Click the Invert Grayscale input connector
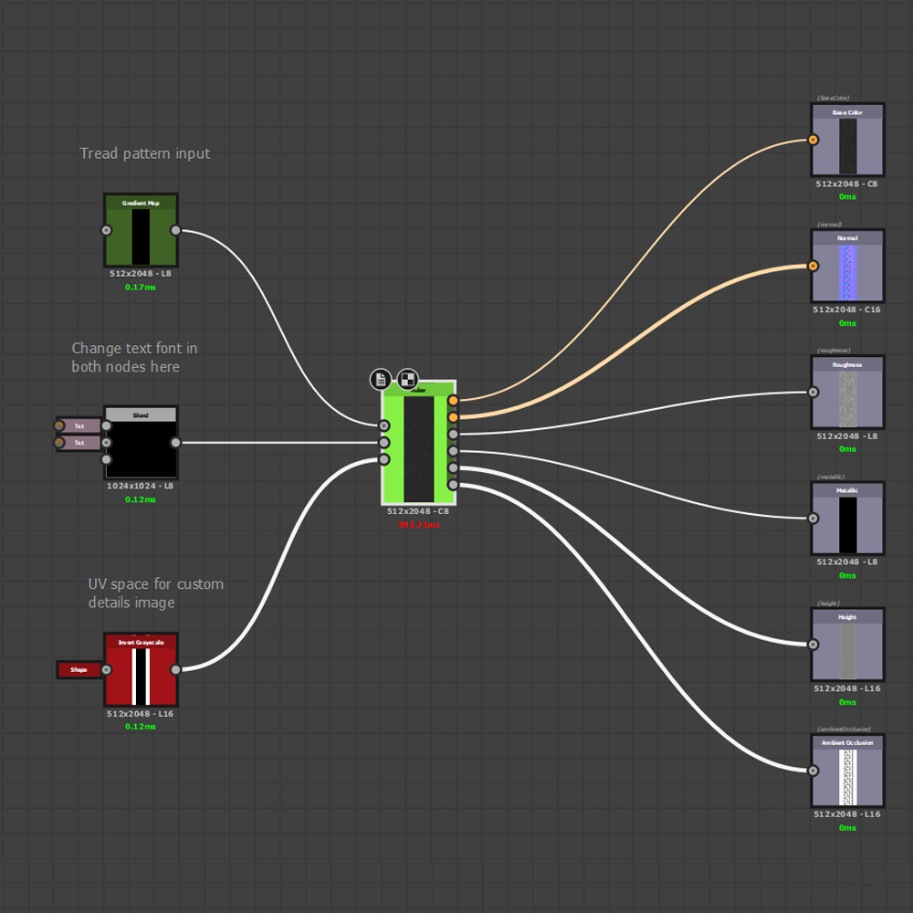This screenshot has width=913, height=913. (107, 669)
